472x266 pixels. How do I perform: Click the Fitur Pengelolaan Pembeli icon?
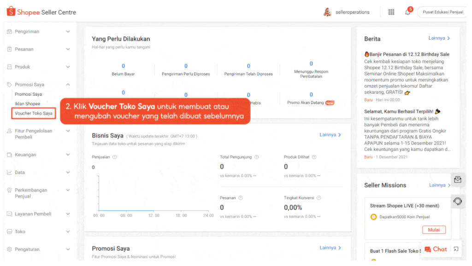(9, 131)
